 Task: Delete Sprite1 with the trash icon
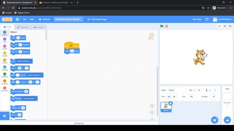[x=171, y=103]
